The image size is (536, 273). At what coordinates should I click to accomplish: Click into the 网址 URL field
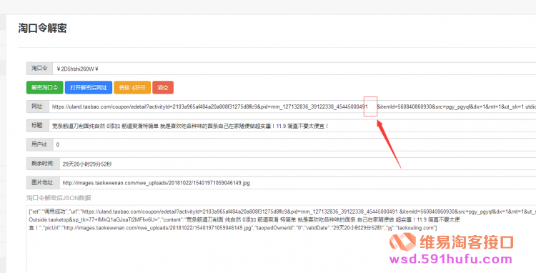[292, 106]
